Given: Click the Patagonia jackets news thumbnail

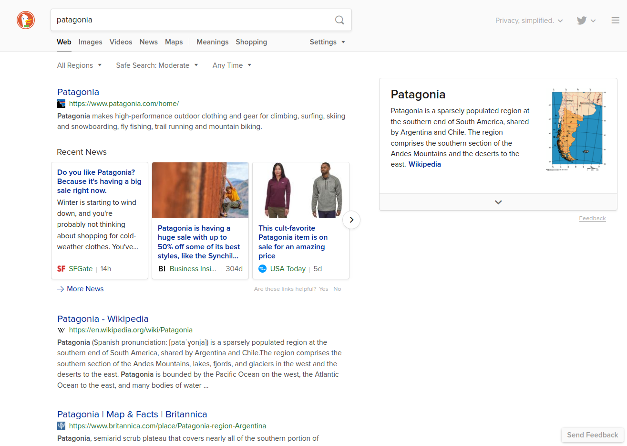Looking at the screenshot, I should point(301,190).
